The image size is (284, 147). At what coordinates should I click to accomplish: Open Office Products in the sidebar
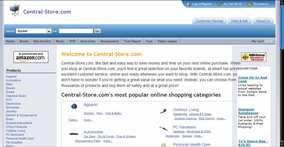16,127
